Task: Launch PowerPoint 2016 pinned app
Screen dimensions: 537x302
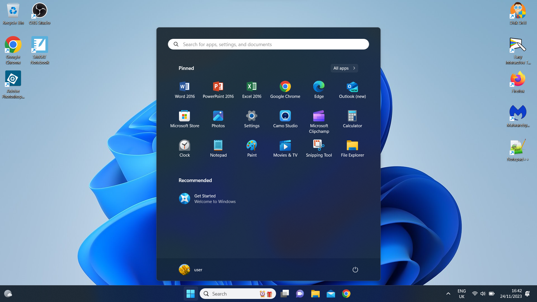Action: tap(218, 90)
